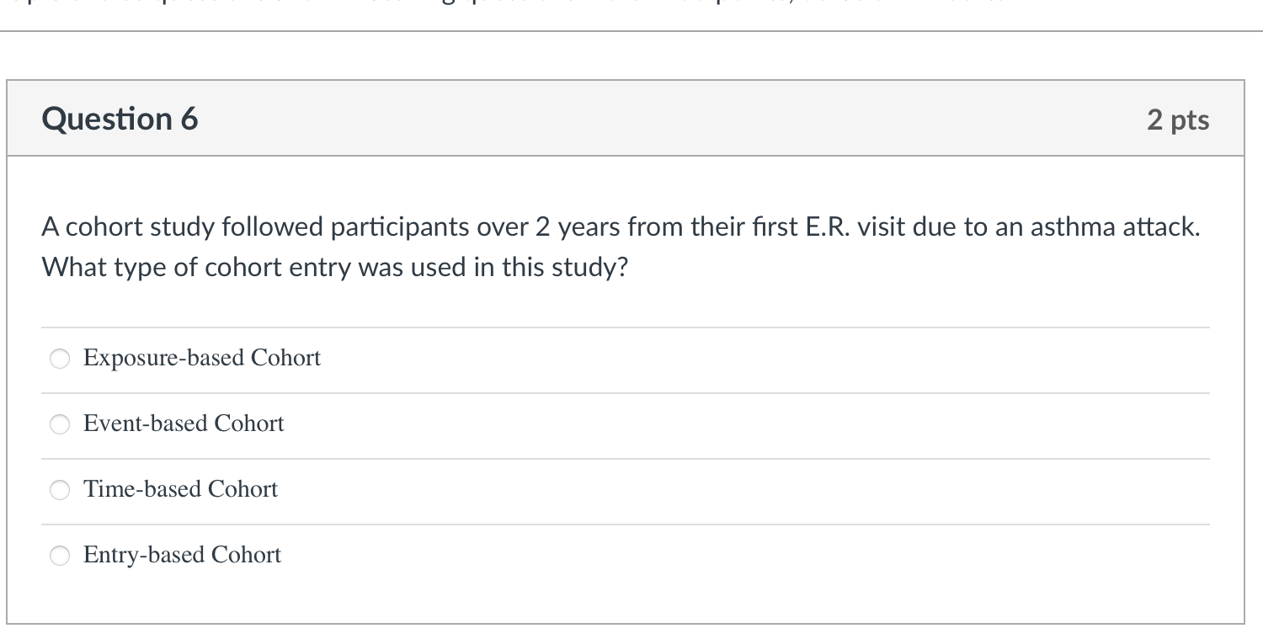Screen dimensions: 1263x639
Task: Click the "Event-based Cohort" answer label
Action: click(x=184, y=423)
